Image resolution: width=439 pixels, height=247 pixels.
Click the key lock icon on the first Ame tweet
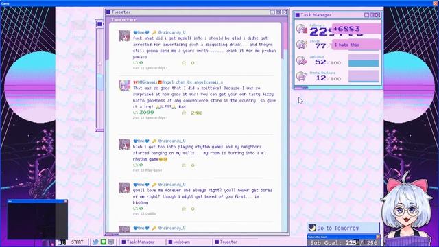154,32
